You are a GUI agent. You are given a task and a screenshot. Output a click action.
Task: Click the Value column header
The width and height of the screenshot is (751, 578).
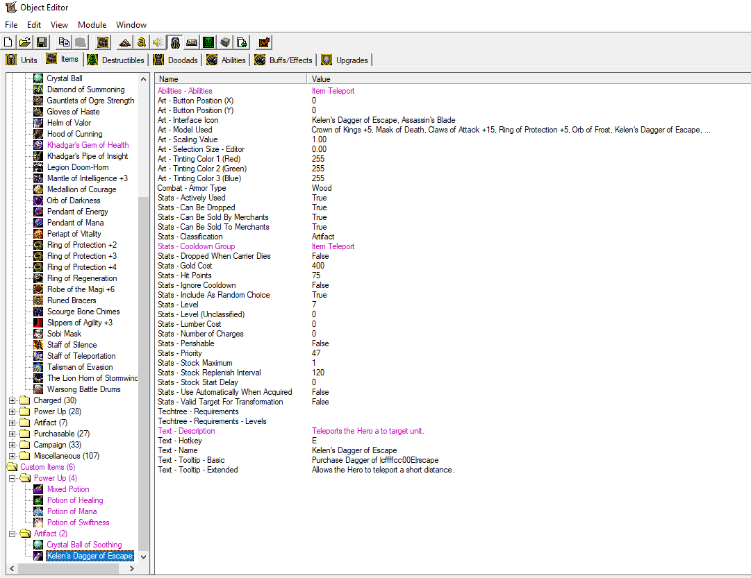(529, 79)
